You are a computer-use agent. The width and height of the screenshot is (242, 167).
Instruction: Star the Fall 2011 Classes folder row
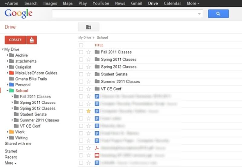(89, 52)
